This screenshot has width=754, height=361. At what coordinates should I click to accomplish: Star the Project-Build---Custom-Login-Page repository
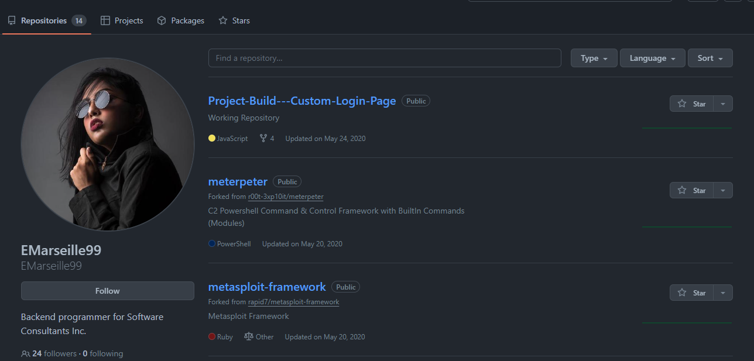691,104
